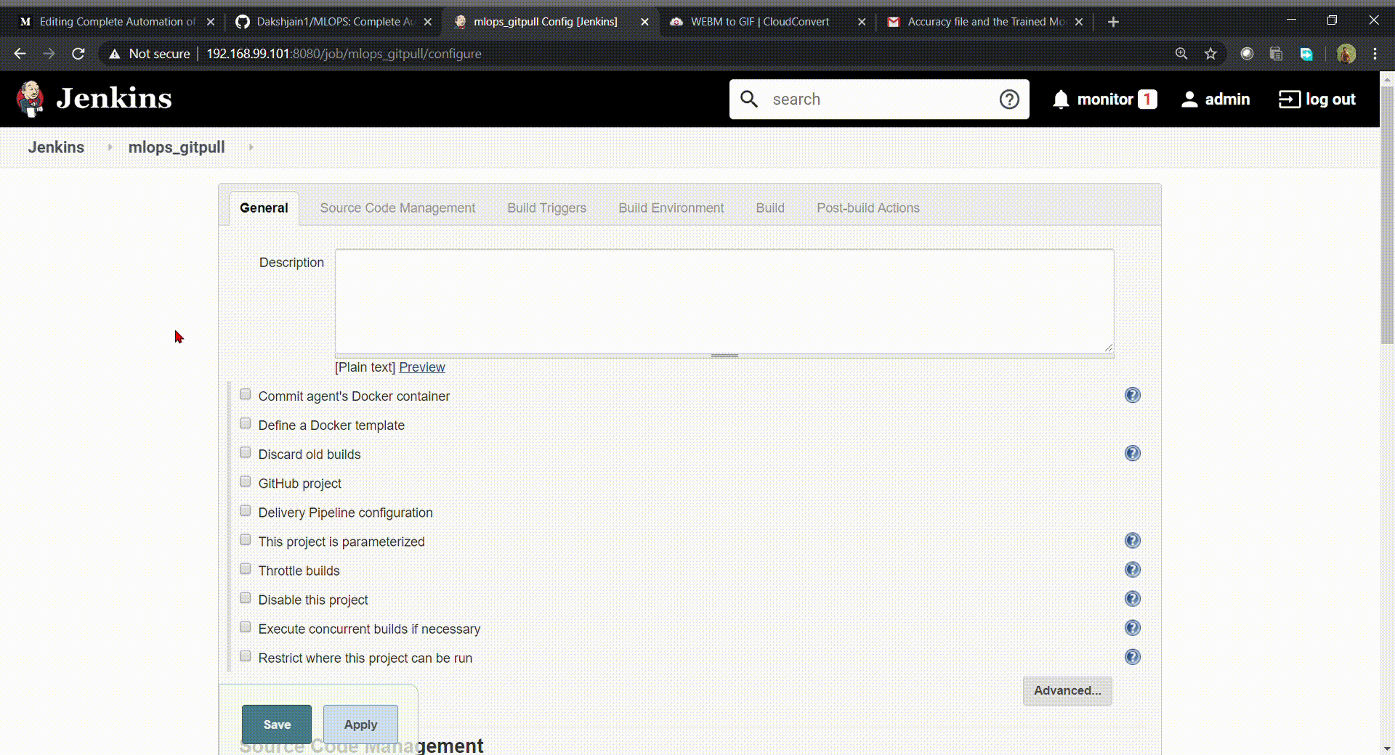Open the Advanced... options button

click(1067, 690)
